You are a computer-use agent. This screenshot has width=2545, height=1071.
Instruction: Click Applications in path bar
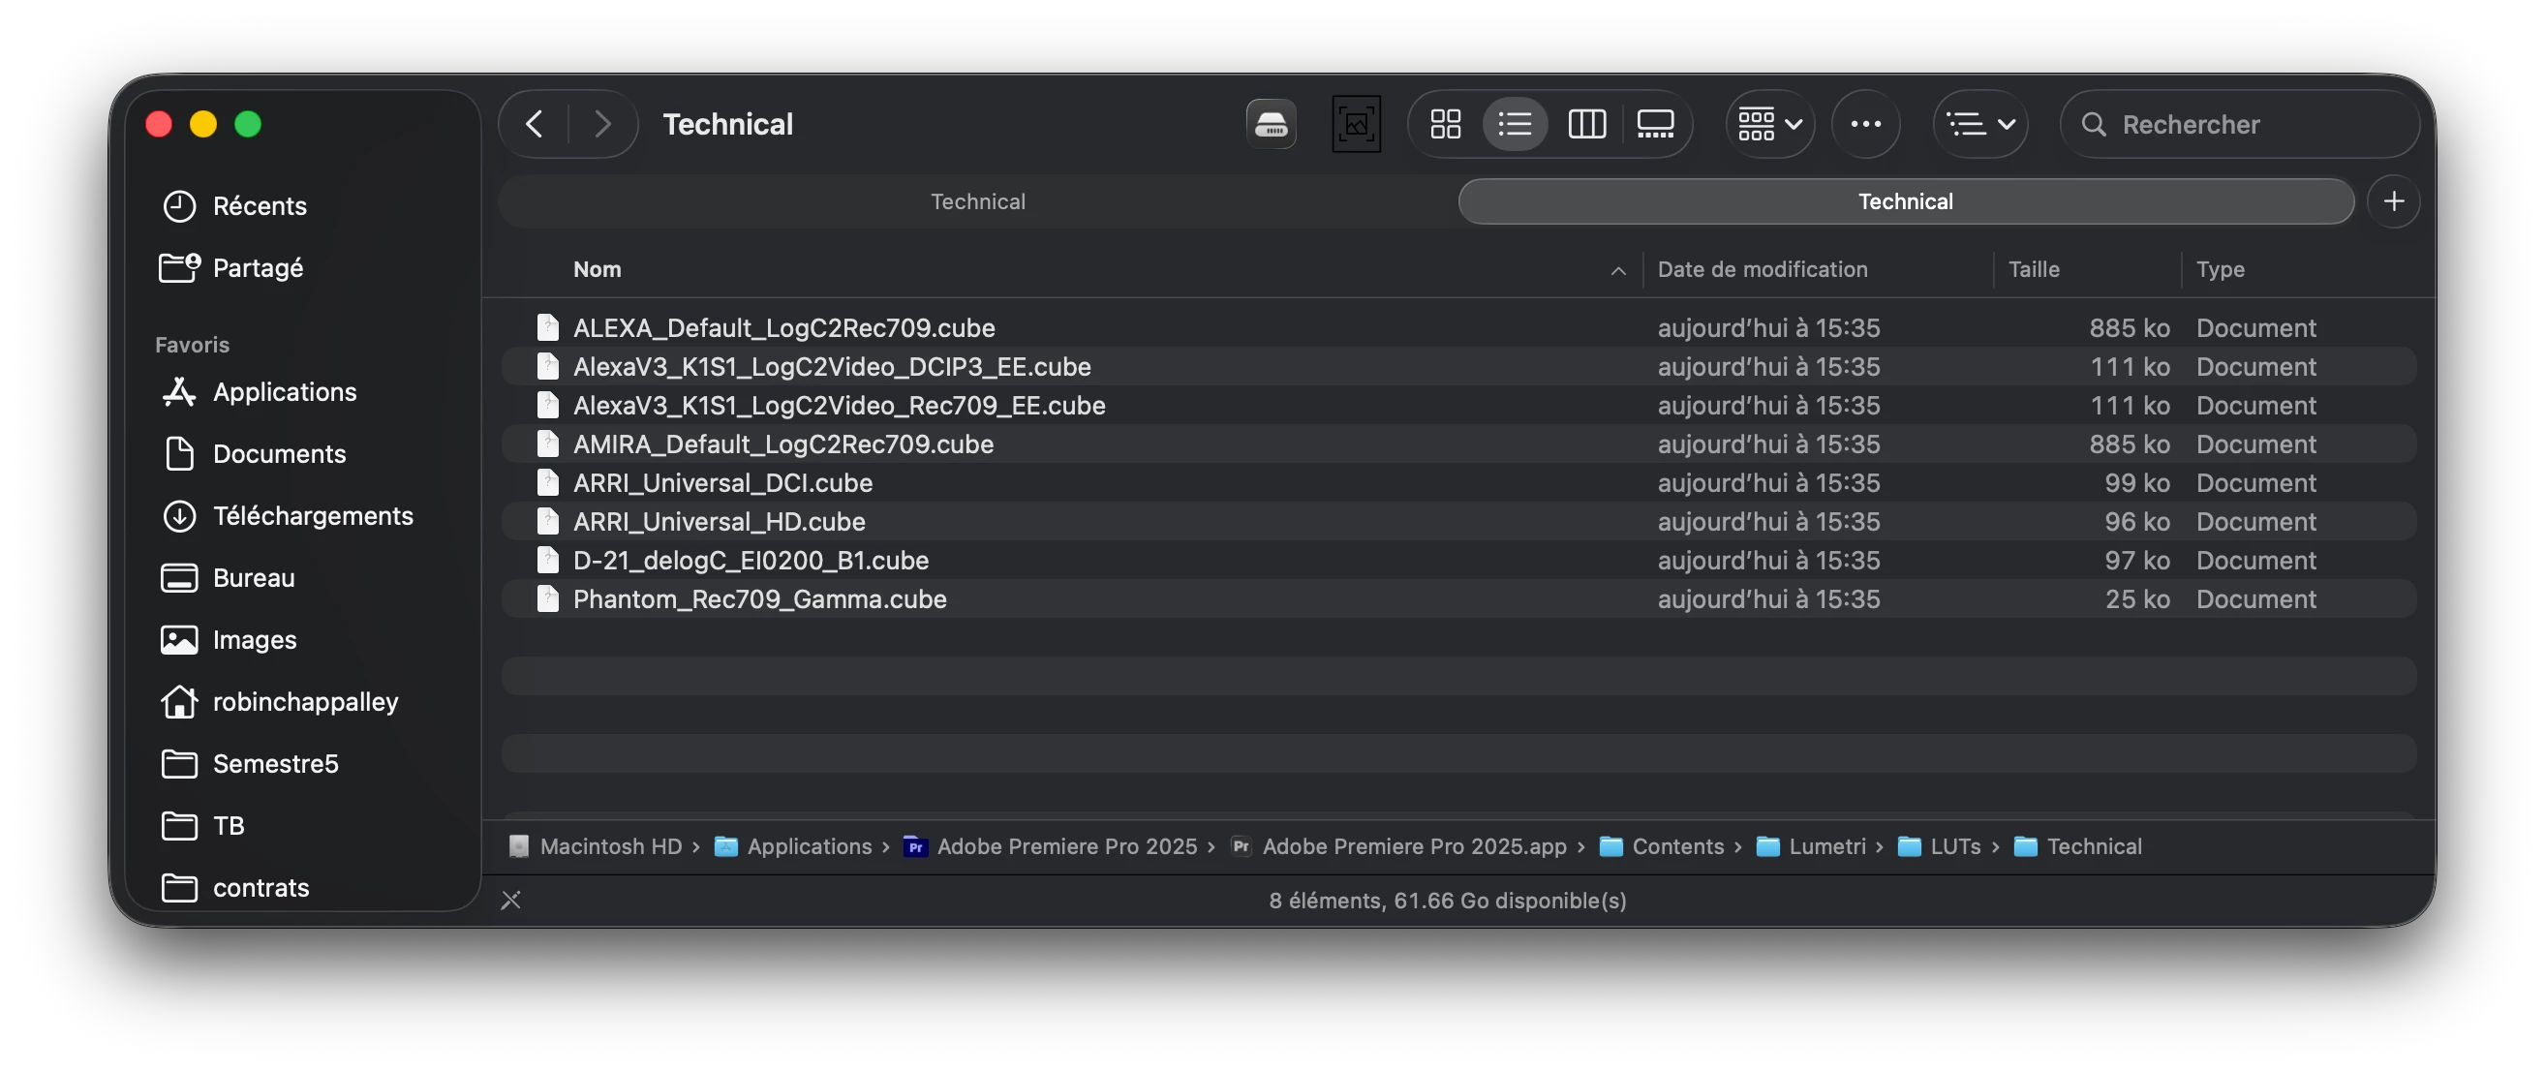(x=793, y=846)
